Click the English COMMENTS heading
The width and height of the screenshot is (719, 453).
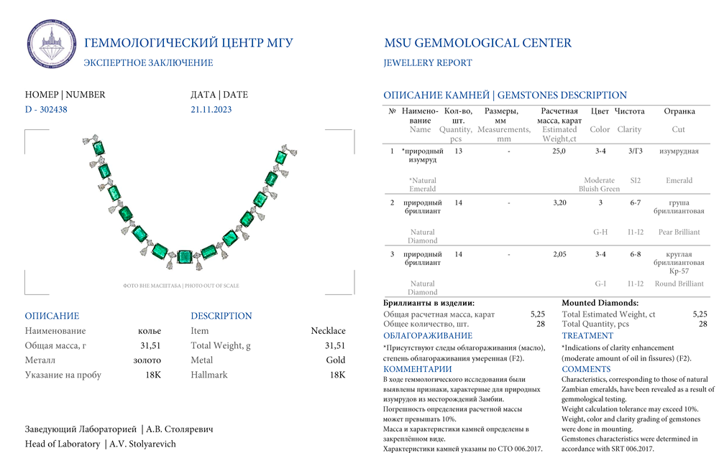point(586,369)
